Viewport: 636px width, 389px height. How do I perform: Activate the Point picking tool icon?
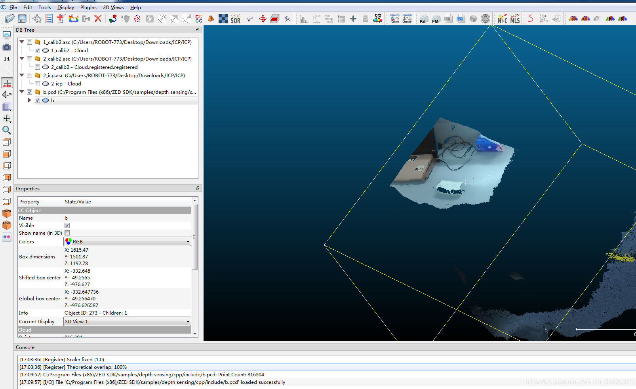tap(37, 18)
